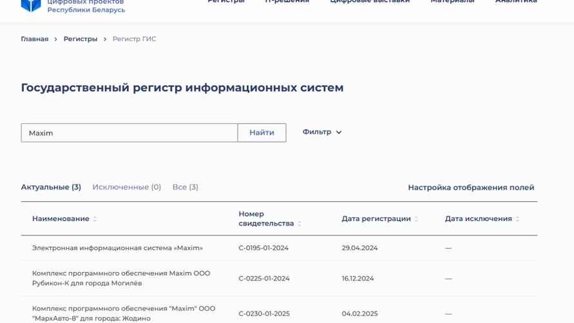
Task: Click the page heading Государственный регистр информационных систем
Action: [182, 88]
